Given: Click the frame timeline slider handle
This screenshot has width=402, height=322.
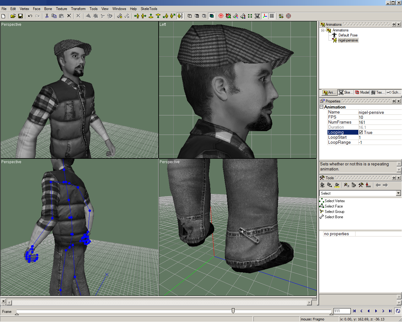Looking at the screenshot, I should pyautogui.click(x=233, y=311).
